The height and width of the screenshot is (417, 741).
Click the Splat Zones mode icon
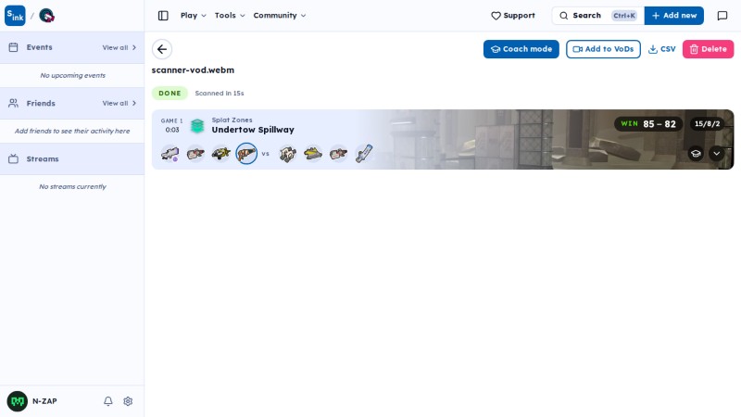(197, 125)
